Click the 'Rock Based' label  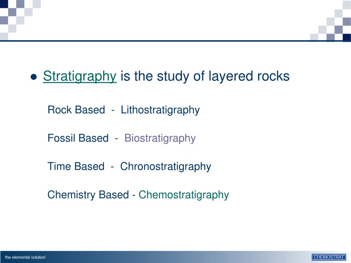point(76,110)
